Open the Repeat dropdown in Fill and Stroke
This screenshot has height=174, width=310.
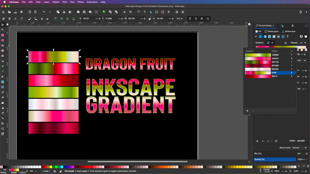click(x=305, y=43)
